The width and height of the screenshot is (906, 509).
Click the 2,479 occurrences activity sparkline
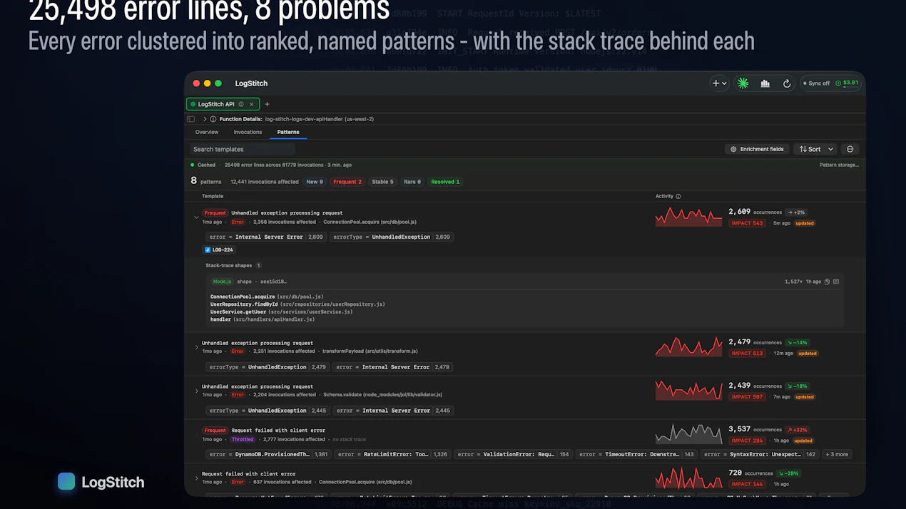[x=688, y=346]
